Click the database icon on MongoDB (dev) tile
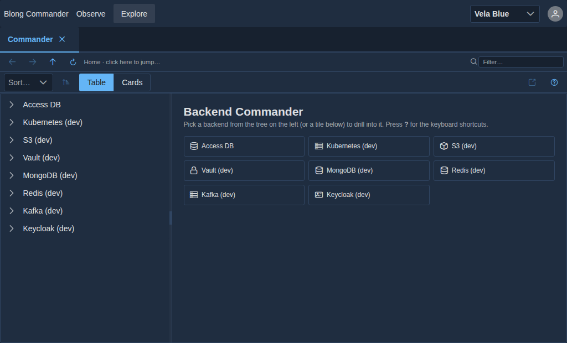The image size is (567, 343). [319, 170]
